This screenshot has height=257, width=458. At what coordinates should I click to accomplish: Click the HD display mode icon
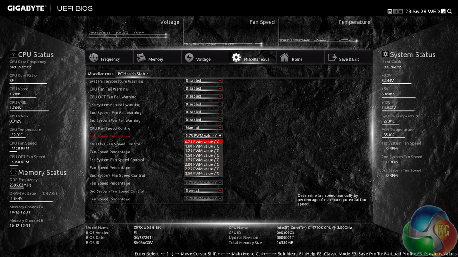390,11
